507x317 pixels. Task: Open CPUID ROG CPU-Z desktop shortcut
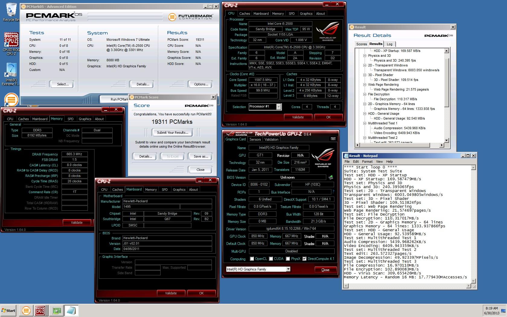point(11,44)
